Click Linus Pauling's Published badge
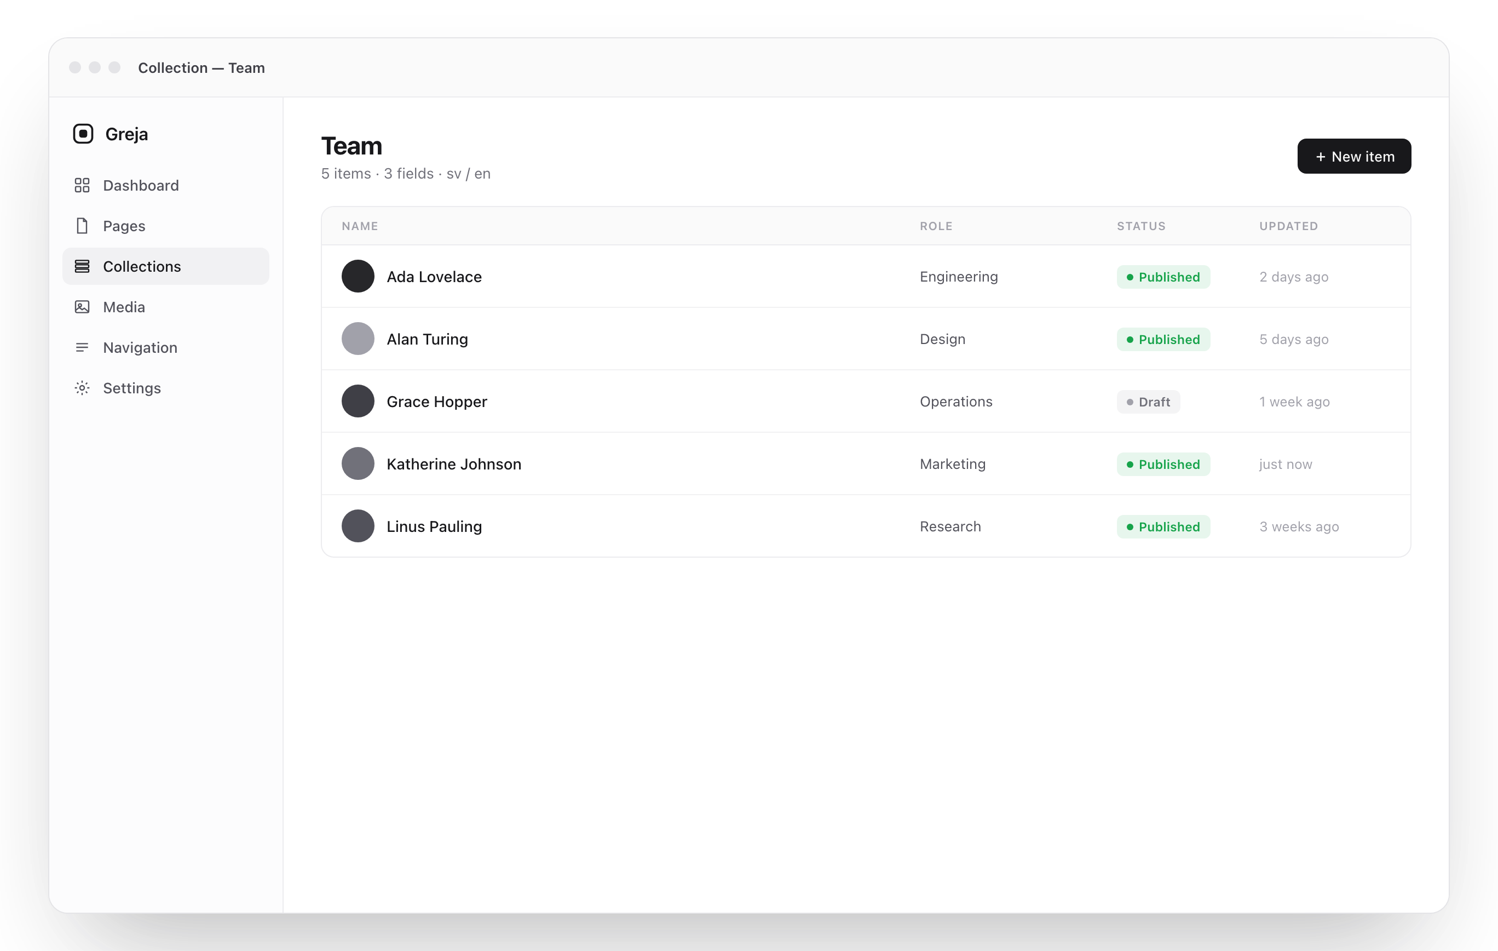The image size is (1498, 951). [x=1163, y=526]
